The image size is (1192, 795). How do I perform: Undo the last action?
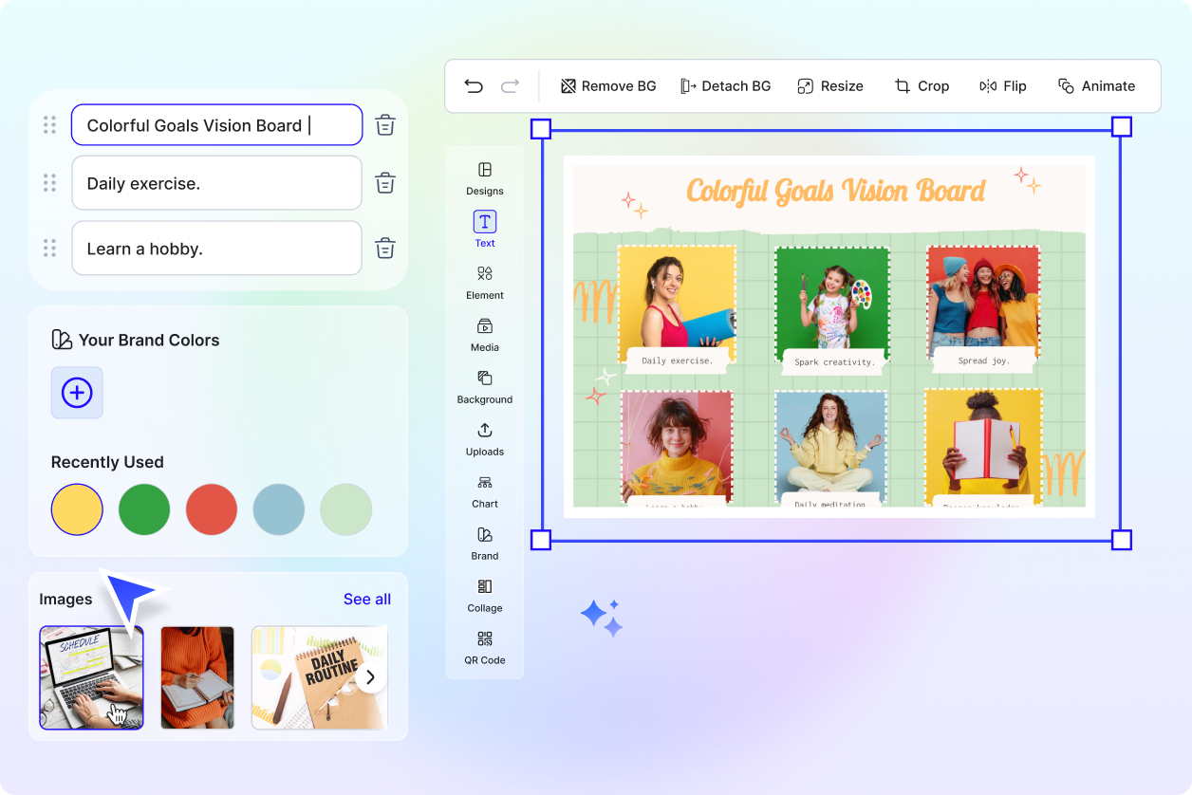(x=474, y=85)
